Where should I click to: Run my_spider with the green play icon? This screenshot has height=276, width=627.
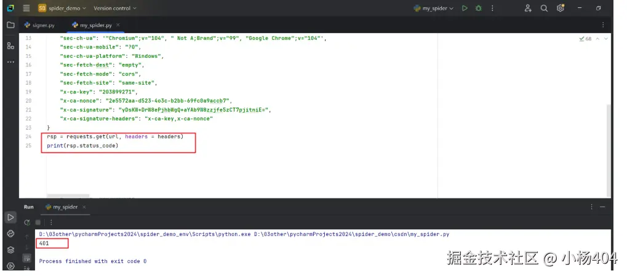click(x=465, y=8)
